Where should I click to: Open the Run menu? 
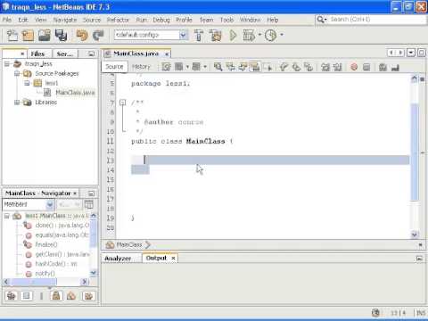coord(141,20)
